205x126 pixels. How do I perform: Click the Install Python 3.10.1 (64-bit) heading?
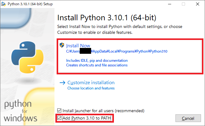(x=107, y=18)
